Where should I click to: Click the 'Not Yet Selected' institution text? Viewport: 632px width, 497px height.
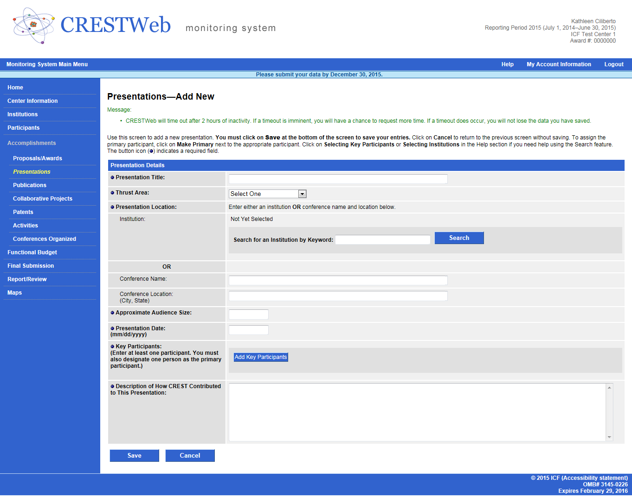click(x=252, y=219)
